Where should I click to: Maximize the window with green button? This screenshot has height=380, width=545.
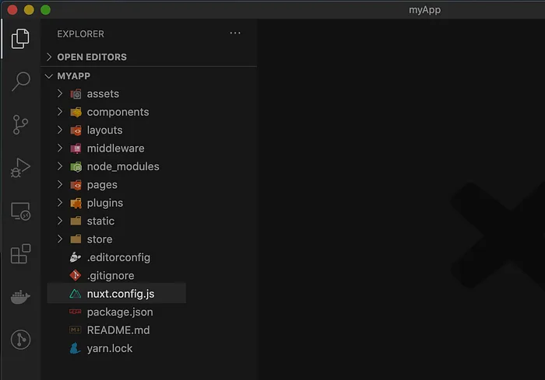(45, 10)
